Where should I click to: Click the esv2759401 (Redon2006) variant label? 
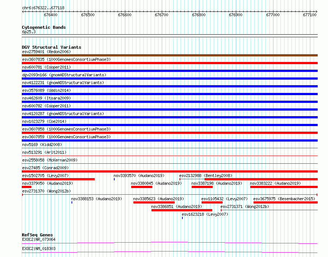coord(46,52)
